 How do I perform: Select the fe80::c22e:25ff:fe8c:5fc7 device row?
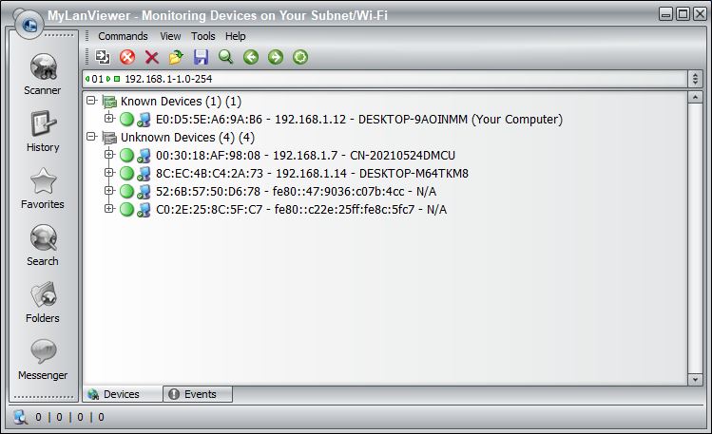pyautogui.click(x=301, y=210)
